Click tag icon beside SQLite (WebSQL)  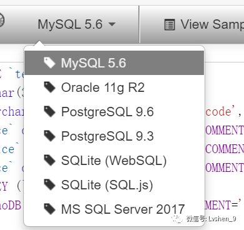click(x=49, y=161)
